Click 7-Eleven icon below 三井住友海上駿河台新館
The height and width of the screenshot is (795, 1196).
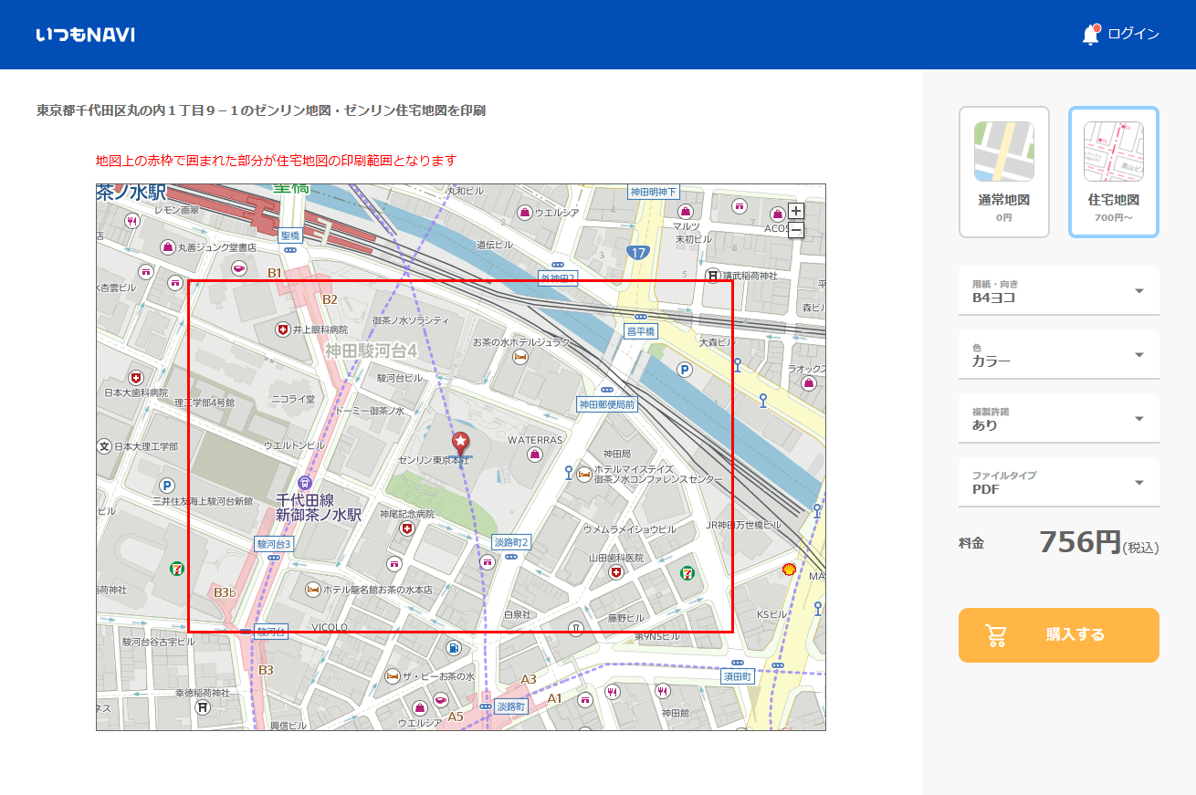coord(176,568)
